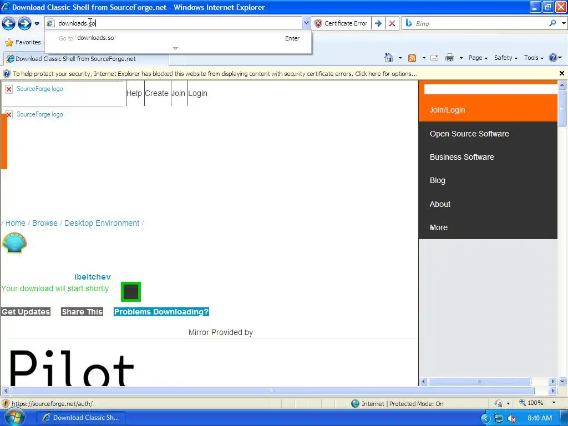Open the recent pages dropdown arrow
568x426 pixels.
click(x=37, y=24)
